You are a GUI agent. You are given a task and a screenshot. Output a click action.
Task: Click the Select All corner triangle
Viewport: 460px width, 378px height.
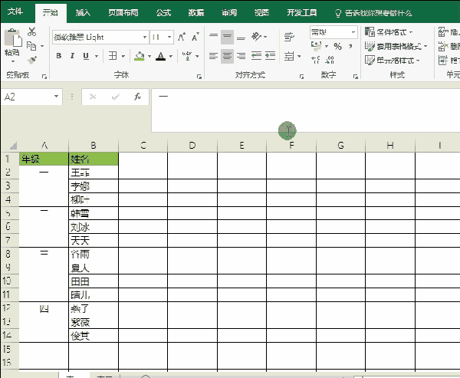point(13,145)
